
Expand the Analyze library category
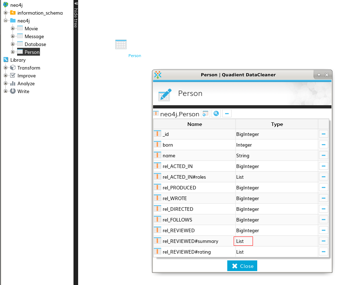tap(6, 83)
